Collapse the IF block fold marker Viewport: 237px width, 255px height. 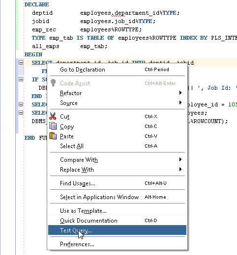point(21,79)
